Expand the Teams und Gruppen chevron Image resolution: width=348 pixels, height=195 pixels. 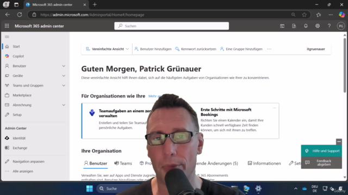coord(64,86)
